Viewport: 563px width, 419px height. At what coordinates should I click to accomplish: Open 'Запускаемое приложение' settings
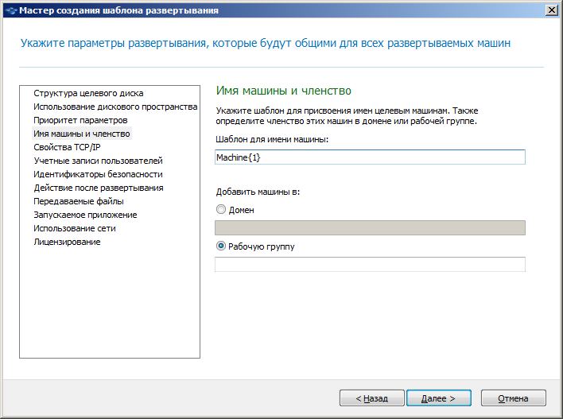coord(85,215)
